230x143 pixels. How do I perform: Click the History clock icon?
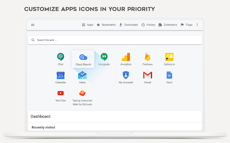point(143,25)
